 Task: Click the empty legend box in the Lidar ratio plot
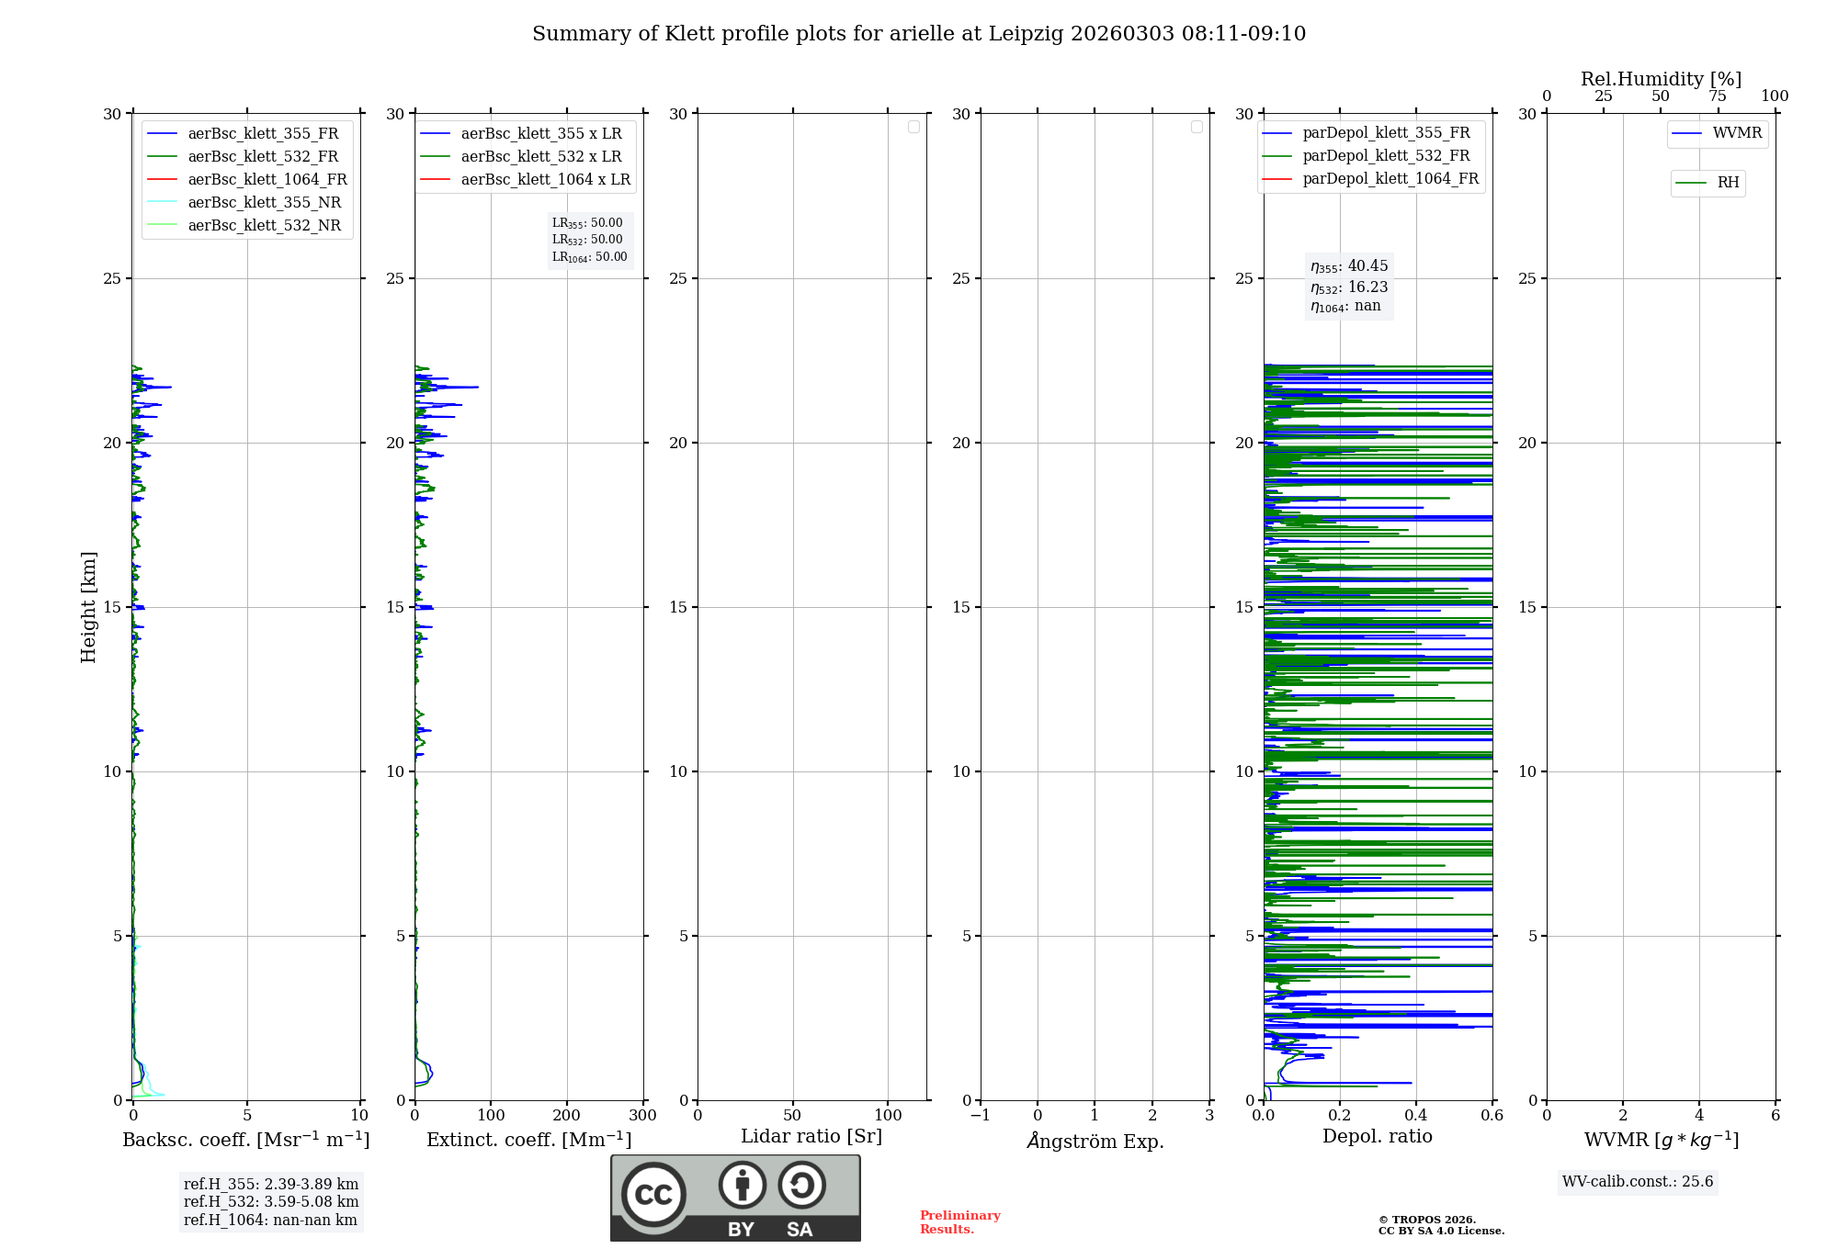tap(913, 127)
